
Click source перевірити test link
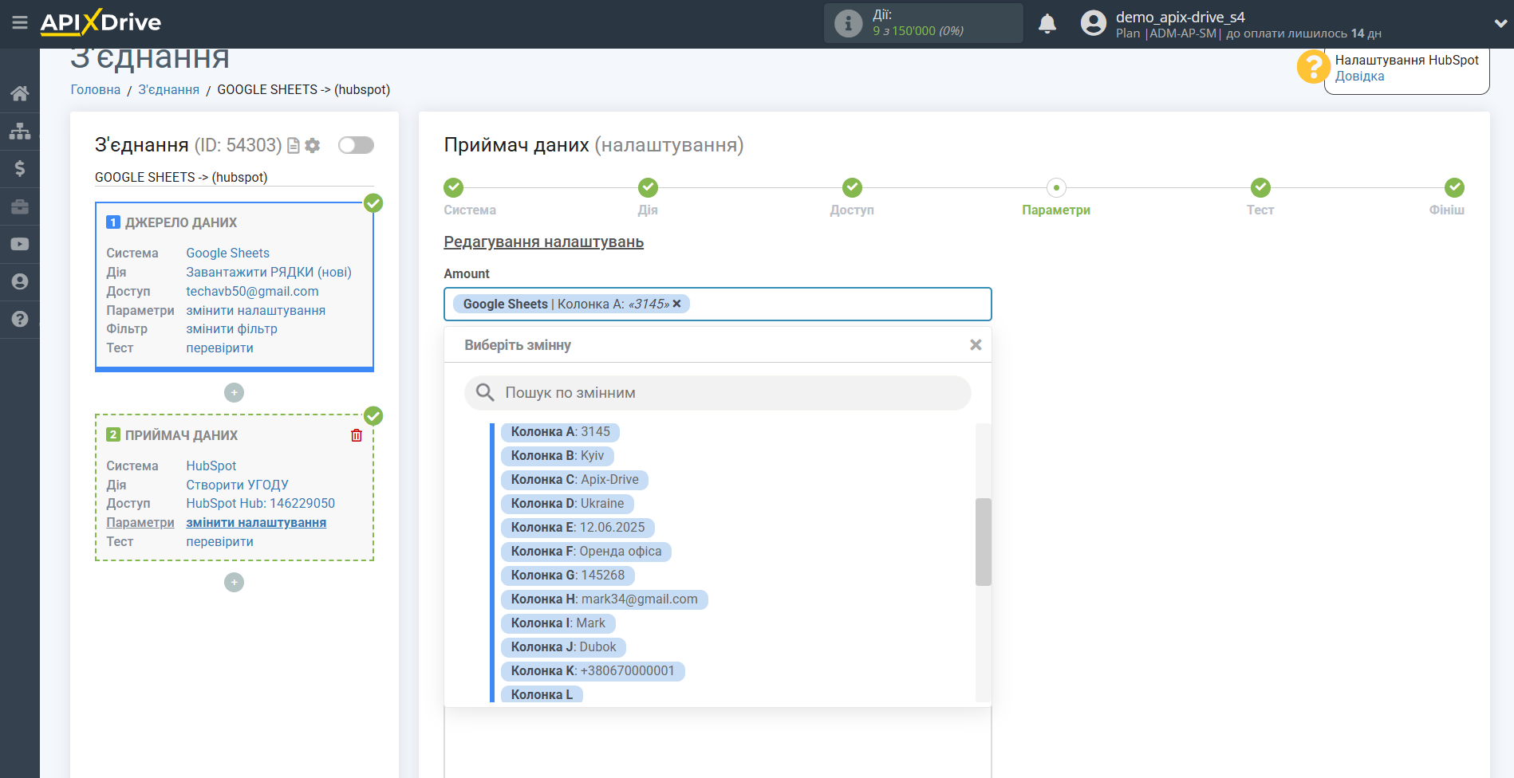pos(220,348)
